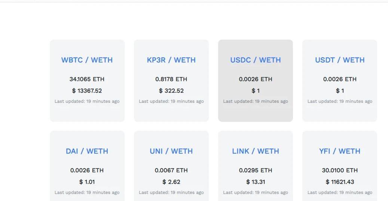Image resolution: width=388 pixels, height=201 pixels.
Task: Open the DAI / WETH pair link
Action: click(x=87, y=151)
